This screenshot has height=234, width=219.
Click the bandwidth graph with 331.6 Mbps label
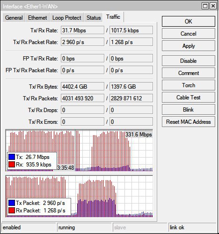point(79,150)
